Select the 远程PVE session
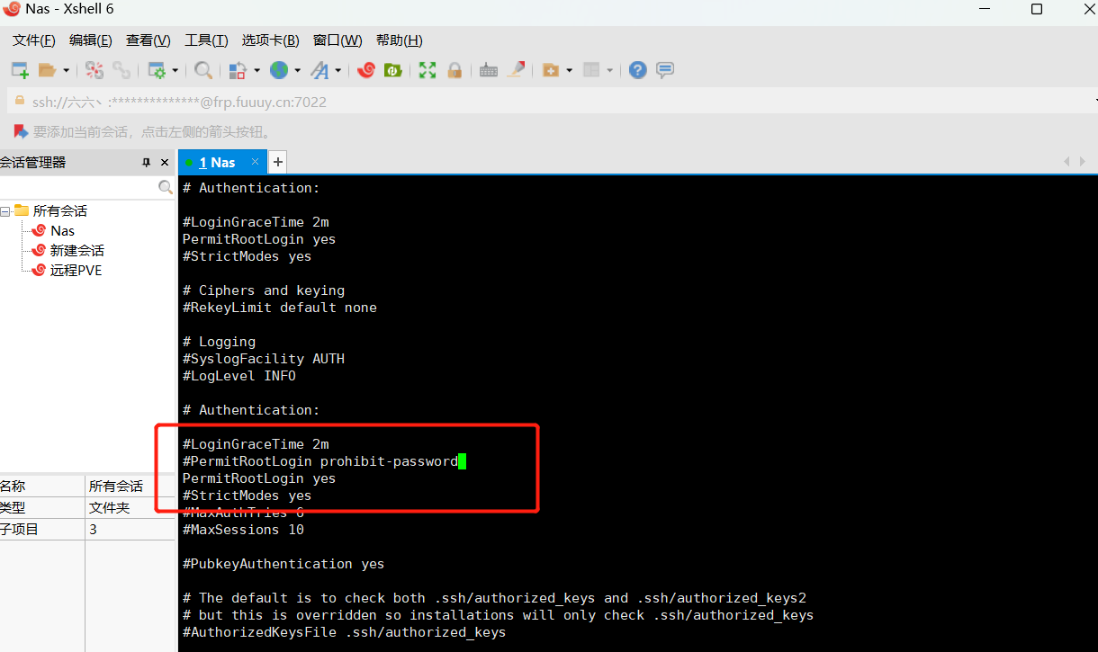 76,270
